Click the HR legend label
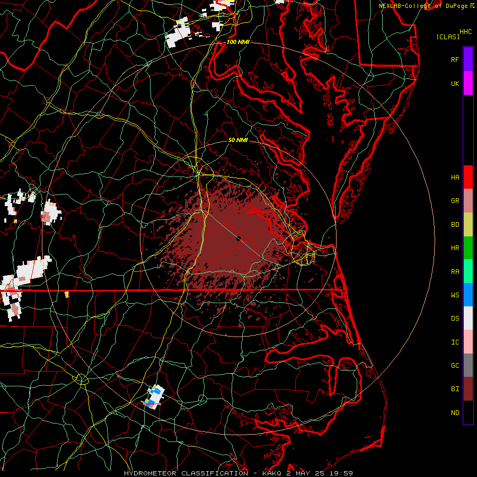Screen dimensions: 477x477 click(455, 248)
